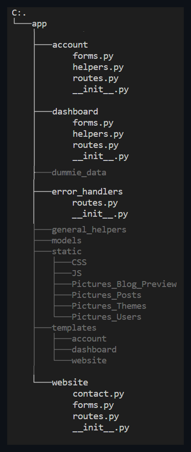Click the JS subfolder under static

(x=77, y=273)
